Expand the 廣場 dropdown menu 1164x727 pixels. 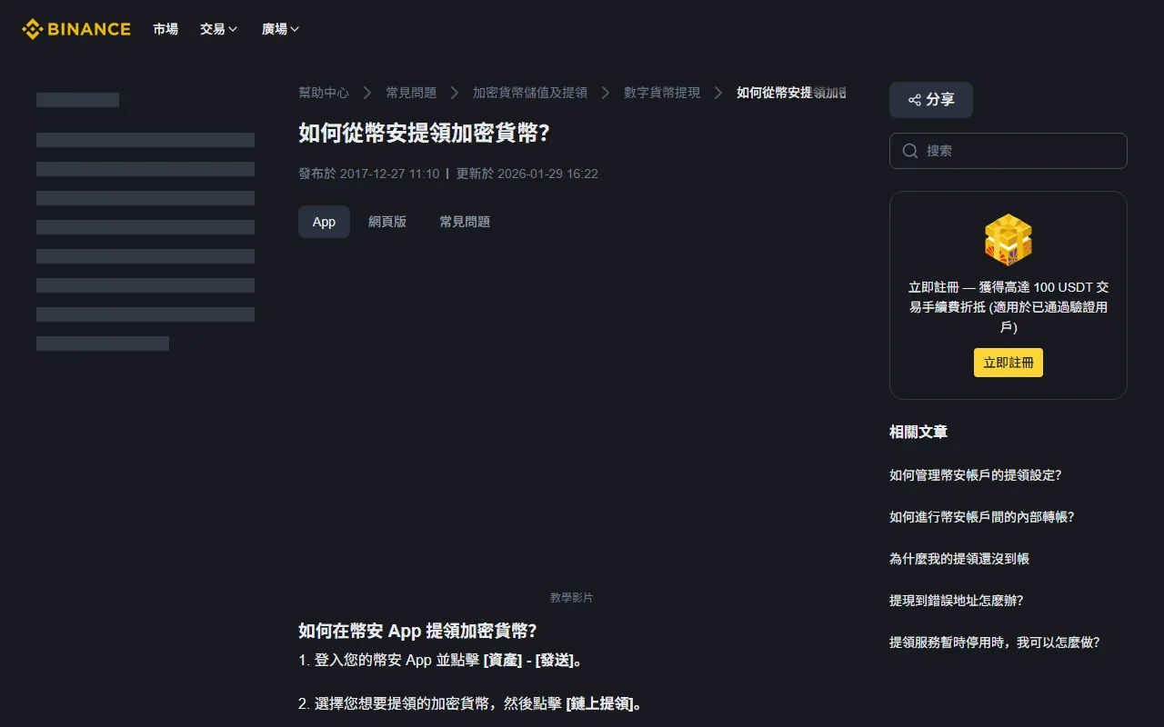point(281,29)
